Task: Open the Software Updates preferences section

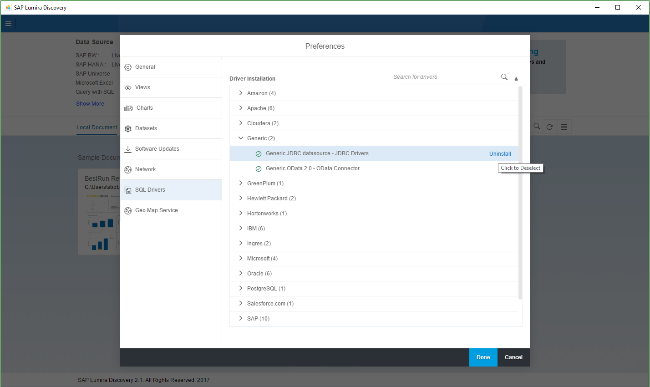Action: (x=171, y=149)
